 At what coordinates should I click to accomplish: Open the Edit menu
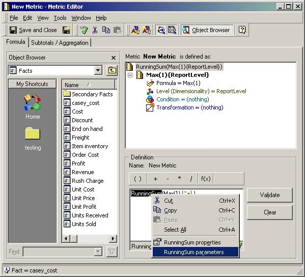pos(27,18)
